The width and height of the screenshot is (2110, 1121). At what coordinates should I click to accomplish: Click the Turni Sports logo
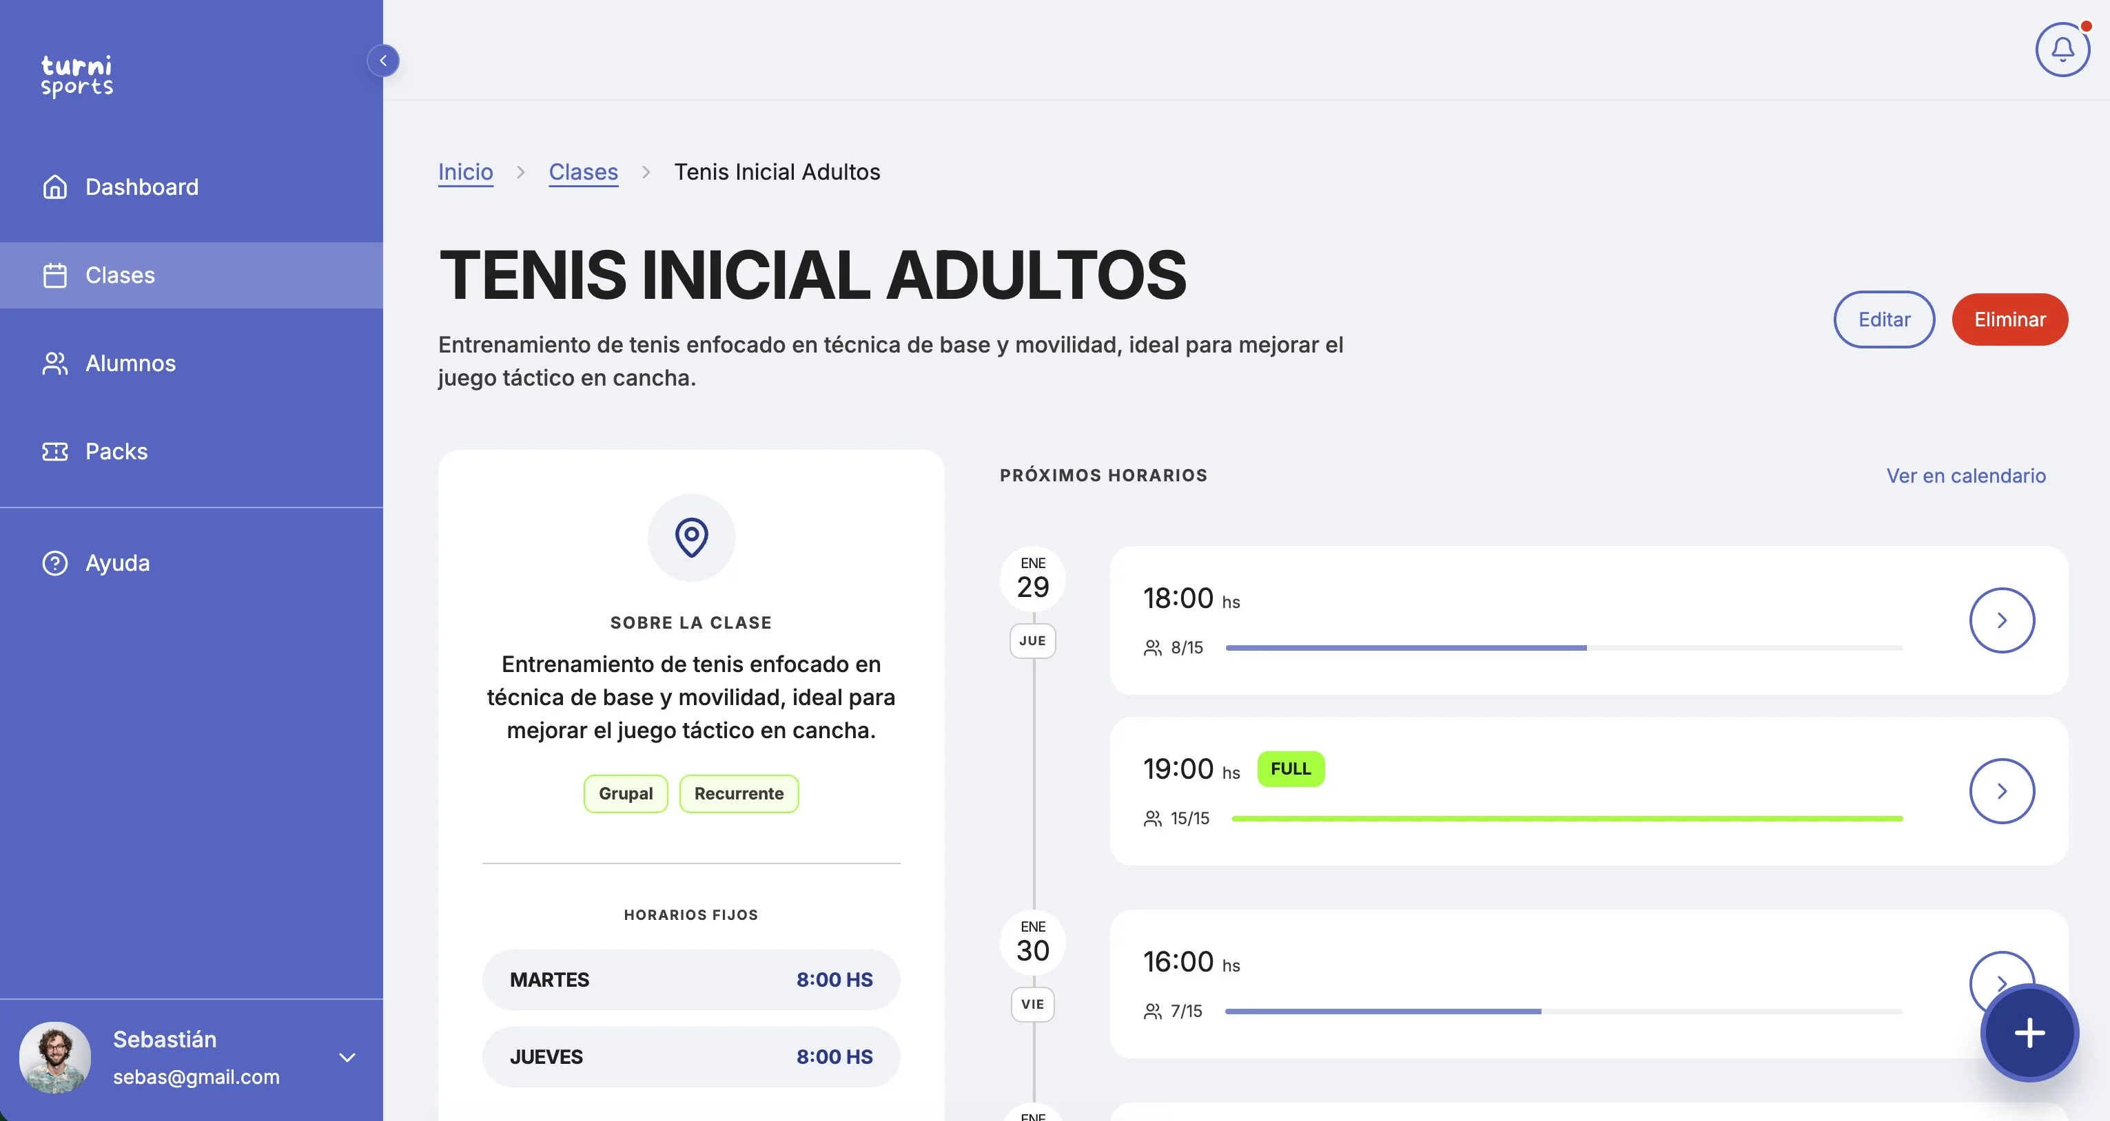(x=77, y=76)
